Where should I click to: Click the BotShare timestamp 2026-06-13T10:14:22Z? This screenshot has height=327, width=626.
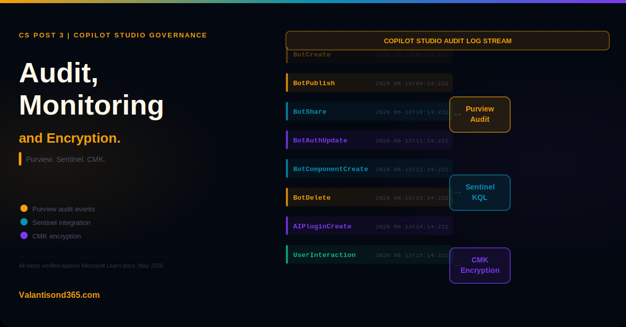coord(412,112)
